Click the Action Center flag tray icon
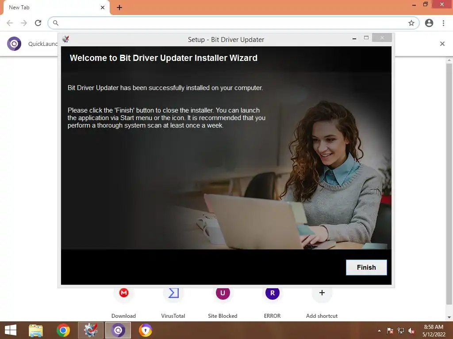The width and height of the screenshot is (453, 339). pos(390,331)
